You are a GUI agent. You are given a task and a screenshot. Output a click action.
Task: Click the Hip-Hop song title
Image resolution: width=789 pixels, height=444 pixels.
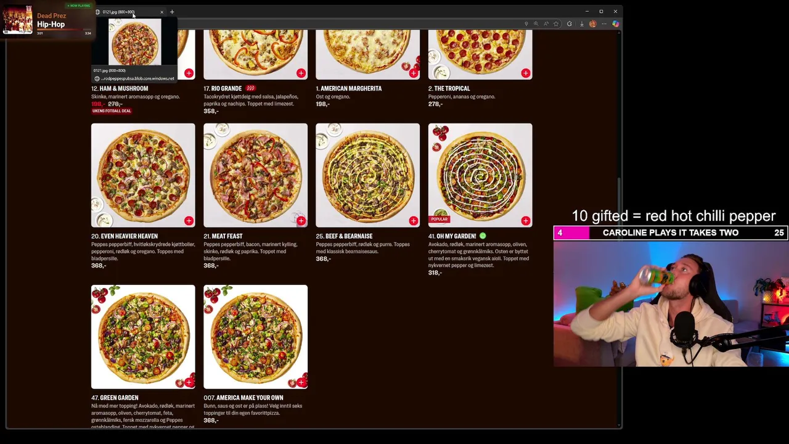point(51,25)
